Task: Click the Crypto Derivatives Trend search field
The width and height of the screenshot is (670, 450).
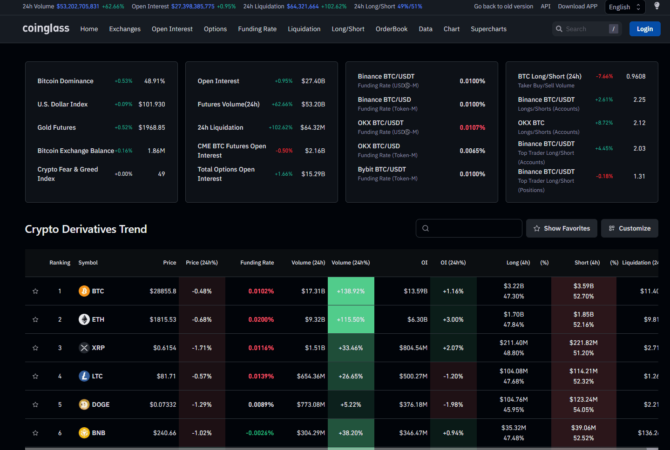Action: click(x=469, y=228)
